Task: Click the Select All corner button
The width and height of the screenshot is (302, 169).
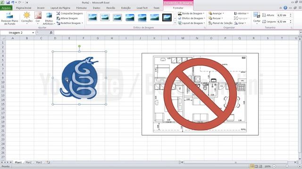Action: click(x=3, y=38)
